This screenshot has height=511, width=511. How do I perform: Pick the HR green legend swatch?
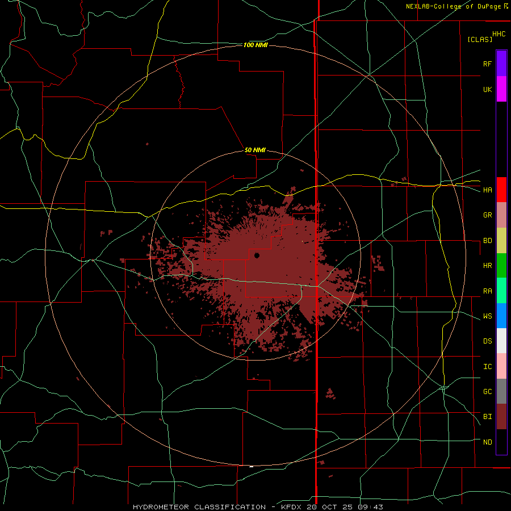[x=501, y=266]
